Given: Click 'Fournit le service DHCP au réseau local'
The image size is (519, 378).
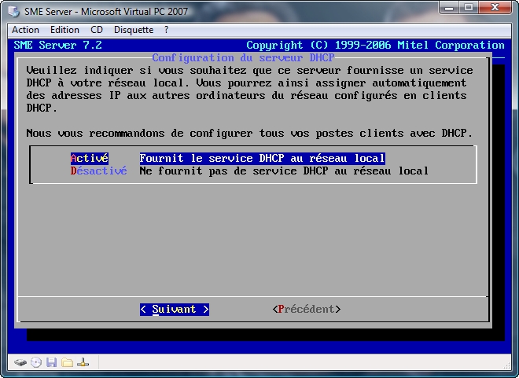Looking at the screenshot, I should point(262,159).
